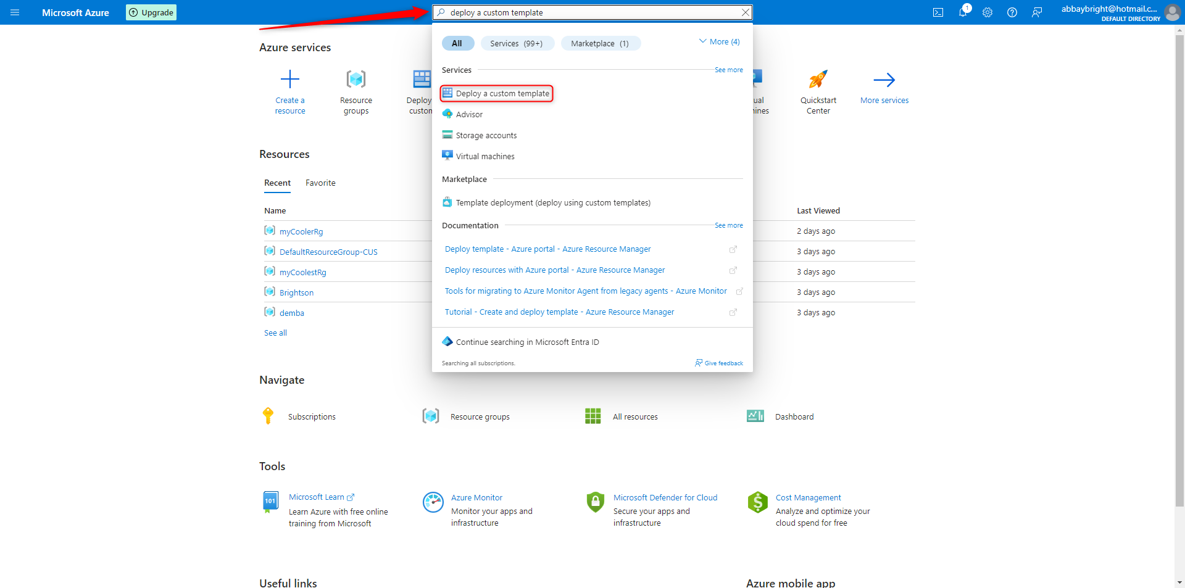The width and height of the screenshot is (1185, 588).
Task: Click the account avatar picture
Action: (1172, 12)
